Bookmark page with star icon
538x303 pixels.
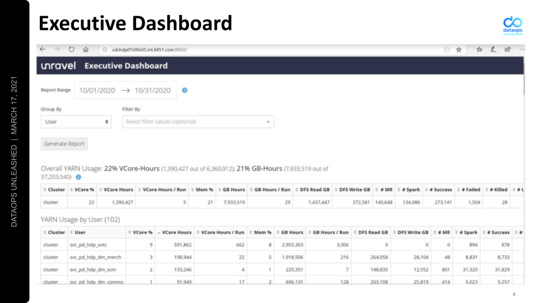tap(459, 50)
